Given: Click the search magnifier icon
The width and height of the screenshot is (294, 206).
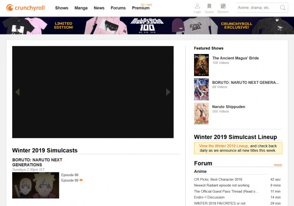Looking at the screenshot, I should coord(283,8).
